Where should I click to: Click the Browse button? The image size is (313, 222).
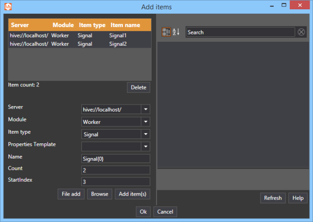tap(99, 194)
